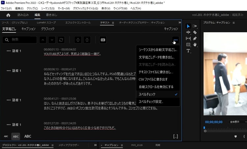Open the transcript three-dot options menu
The width and height of the screenshot is (247, 149).
[x=176, y=40]
